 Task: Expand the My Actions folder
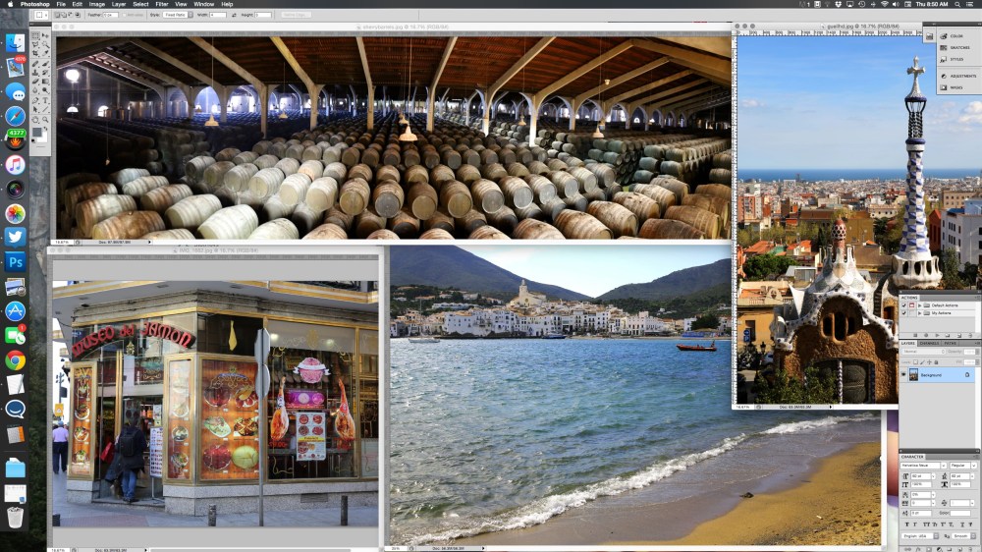coord(920,313)
